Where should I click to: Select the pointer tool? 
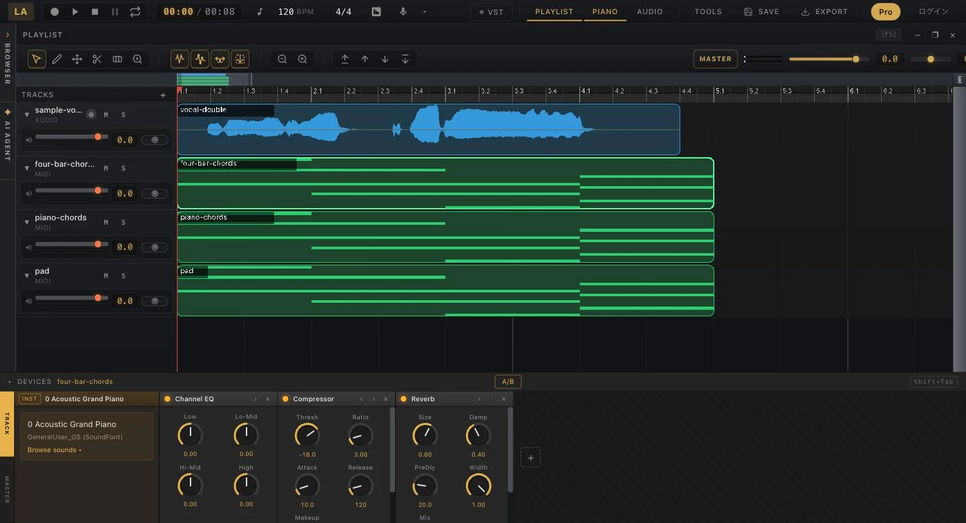tap(37, 59)
